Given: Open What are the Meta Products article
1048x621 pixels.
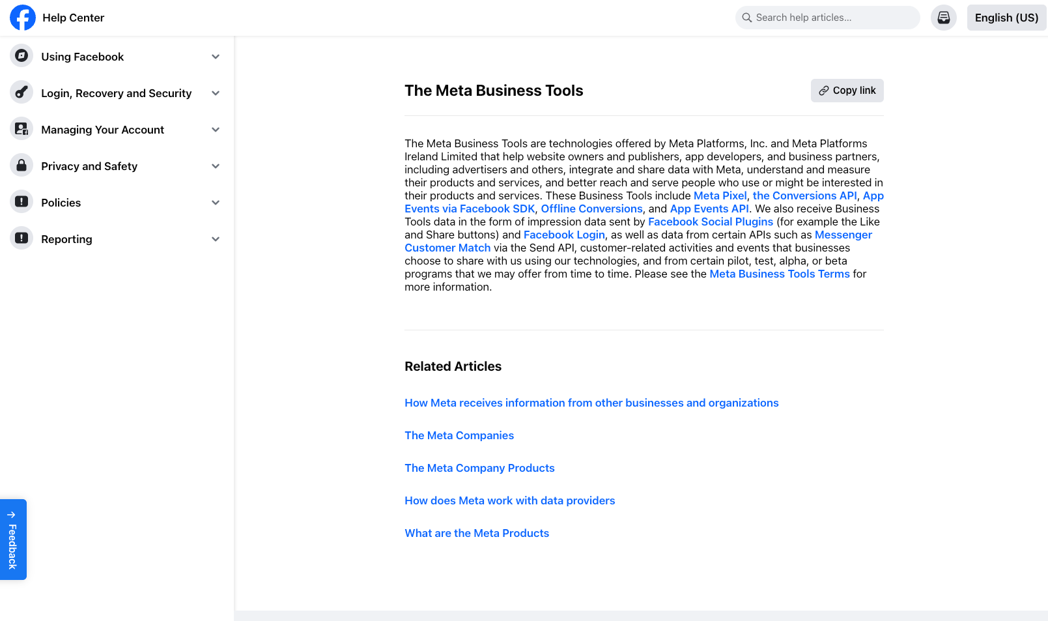Looking at the screenshot, I should click(x=477, y=533).
